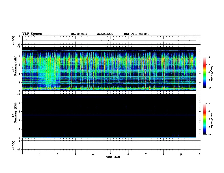Image resolution: width=224 pixels, height=173 pixels.
Task: Click time axis tick label 3
Action: click(x=75, y=154)
